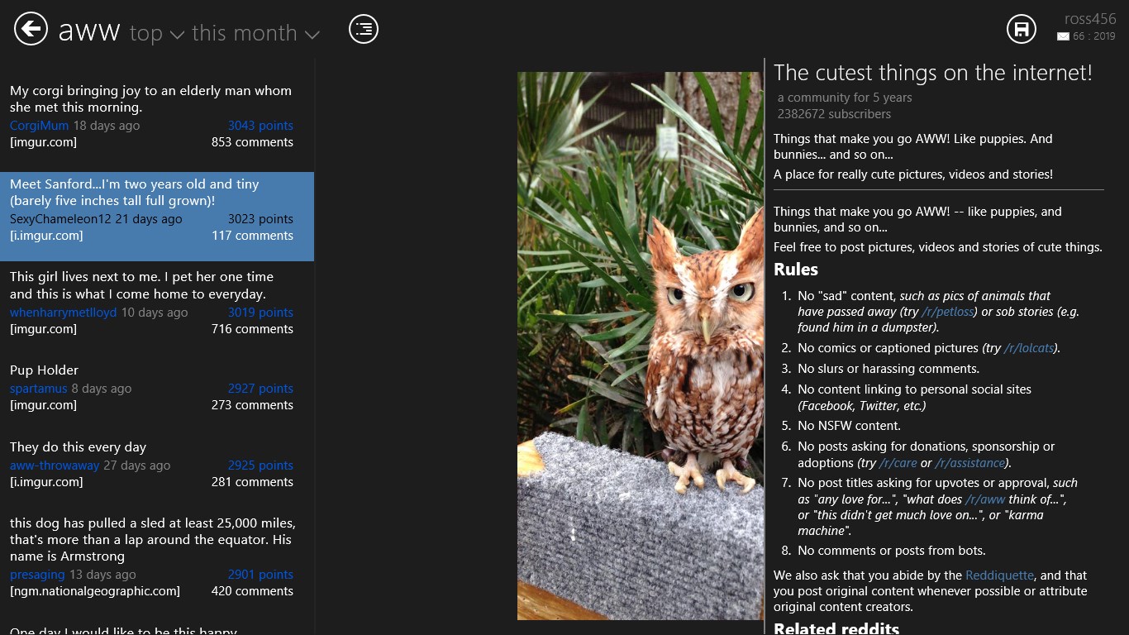Screen dimensions: 1129x635
Task: View the 420 comments link
Action: (252, 591)
